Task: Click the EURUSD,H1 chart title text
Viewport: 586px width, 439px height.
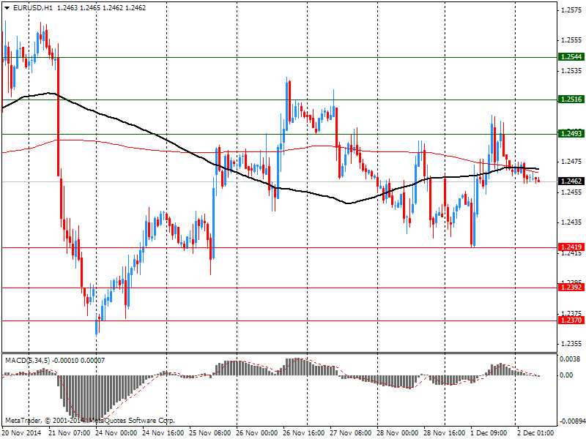Action: [x=33, y=8]
